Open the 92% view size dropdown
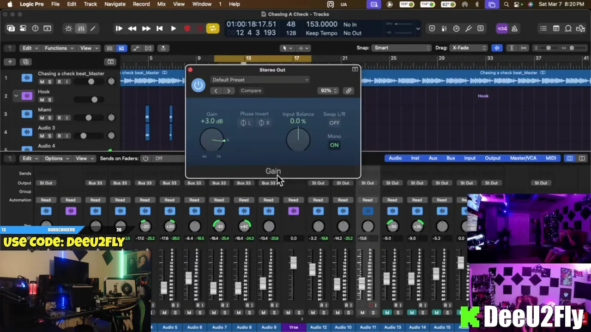Screen dimensions: 591x332 [329, 90]
